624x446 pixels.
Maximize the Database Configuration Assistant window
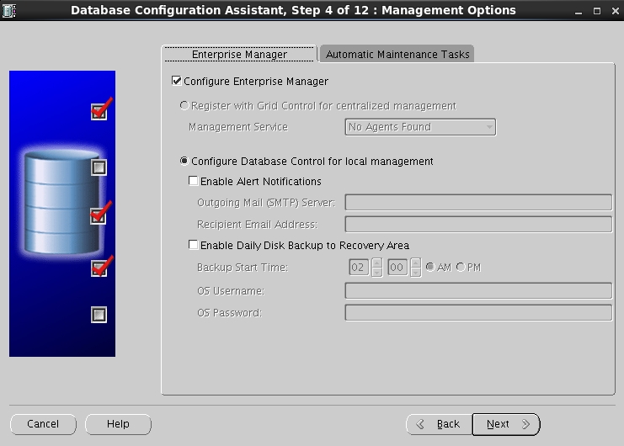pos(597,11)
